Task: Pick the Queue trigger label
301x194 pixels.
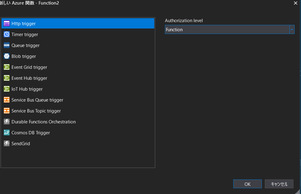Action: (26, 45)
